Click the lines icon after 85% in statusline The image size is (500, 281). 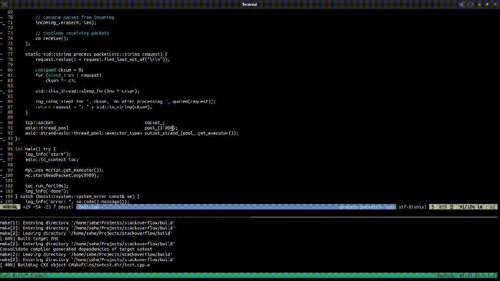click(451, 207)
